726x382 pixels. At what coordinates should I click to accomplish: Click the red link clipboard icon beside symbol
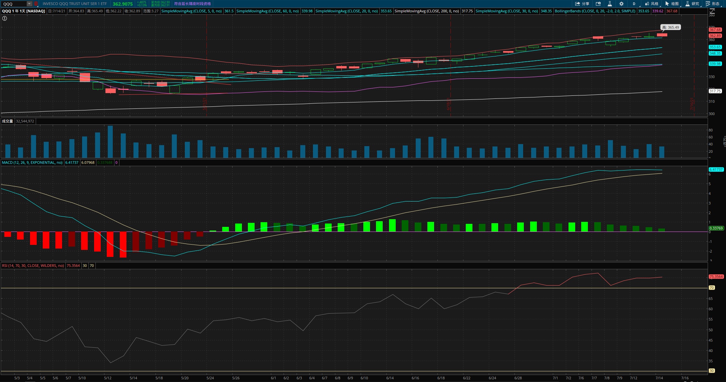point(36,4)
